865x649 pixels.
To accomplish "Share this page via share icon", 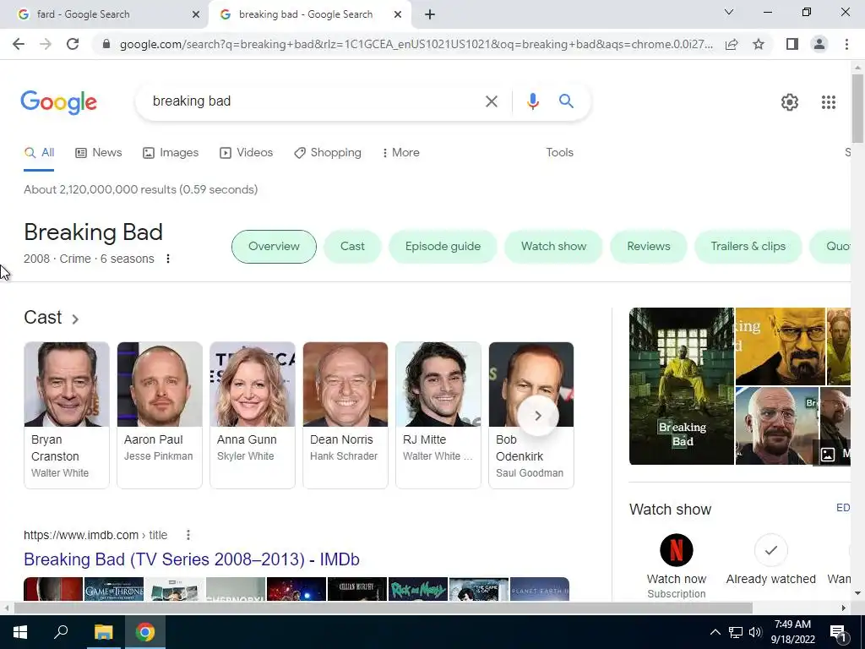I will click(x=732, y=44).
